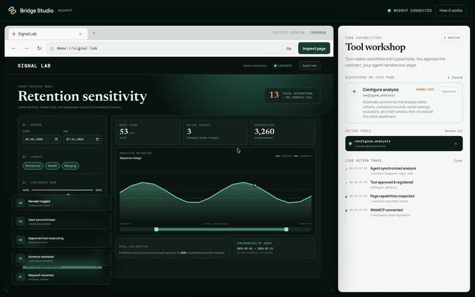Click the confidence legend entry

[302, 156]
